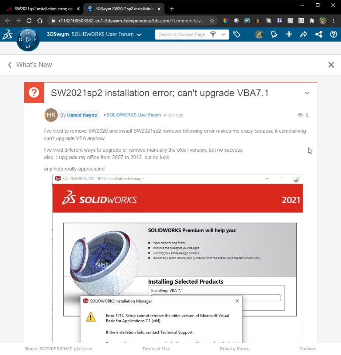Click the green checkmark extension icon

click(247, 21)
